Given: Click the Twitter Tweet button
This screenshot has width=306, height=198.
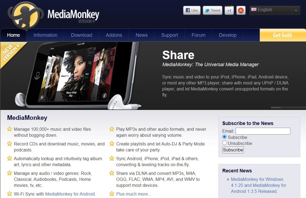Looking at the screenshot, I should pos(212,10).
